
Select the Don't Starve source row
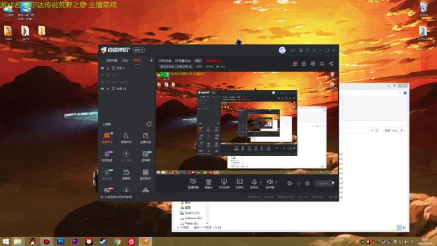point(127,82)
